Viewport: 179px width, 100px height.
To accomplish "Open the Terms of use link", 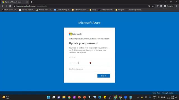I will click(x=156, y=93).
